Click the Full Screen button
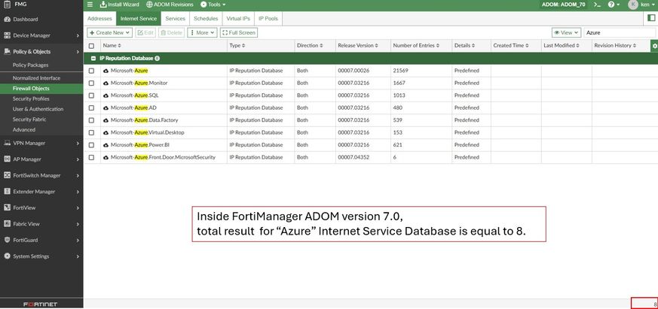Viewport: 658px width, 309px height. [x=239, y=33]
